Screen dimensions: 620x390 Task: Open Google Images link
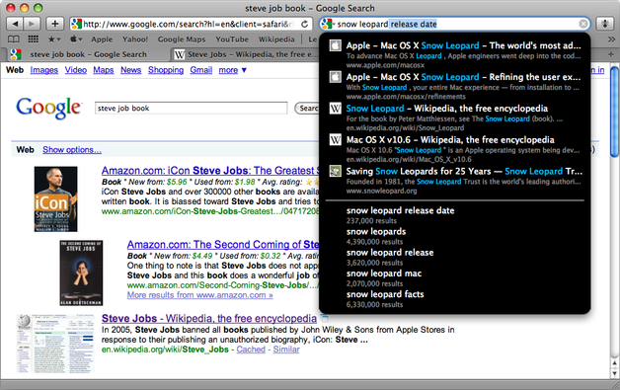coord(43,70)
